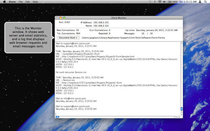Click log timestamp ending 3:23:05 AM
Screen dimensions: 210x131
click(76, 109)
